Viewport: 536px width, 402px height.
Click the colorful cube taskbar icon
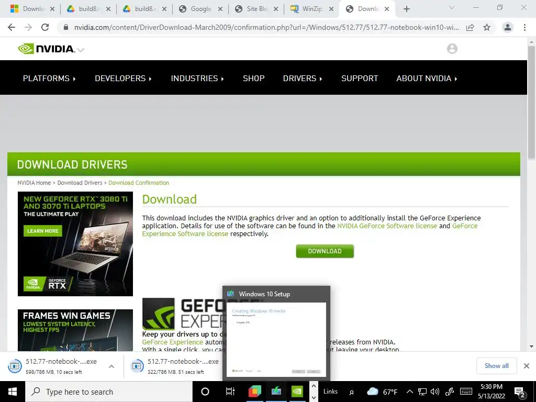pyautogui.click(x=255, y=392)
